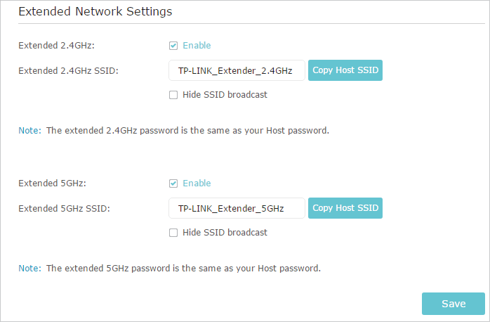This screenshot has height=322, width=490.
Task: Click the Enable text beside Extended 5GHz
Action: pos(197,183)
